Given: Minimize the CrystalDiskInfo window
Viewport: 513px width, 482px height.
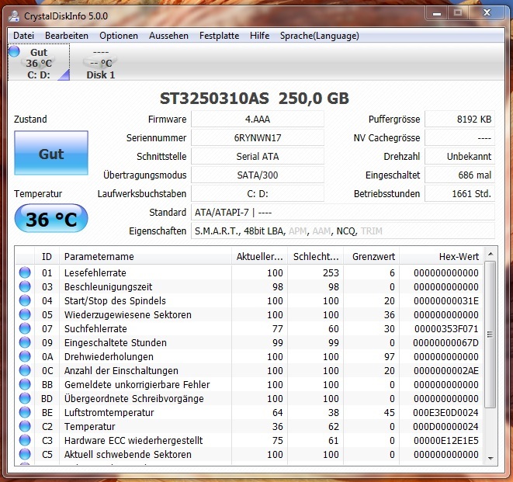Looking at the screenshot, I should pyautogui.click(x=436, y=13).
